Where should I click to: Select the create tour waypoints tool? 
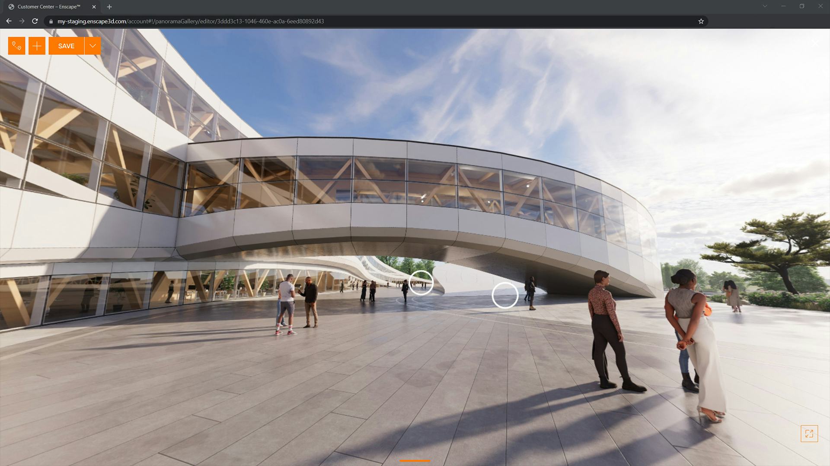pos(16,46)
